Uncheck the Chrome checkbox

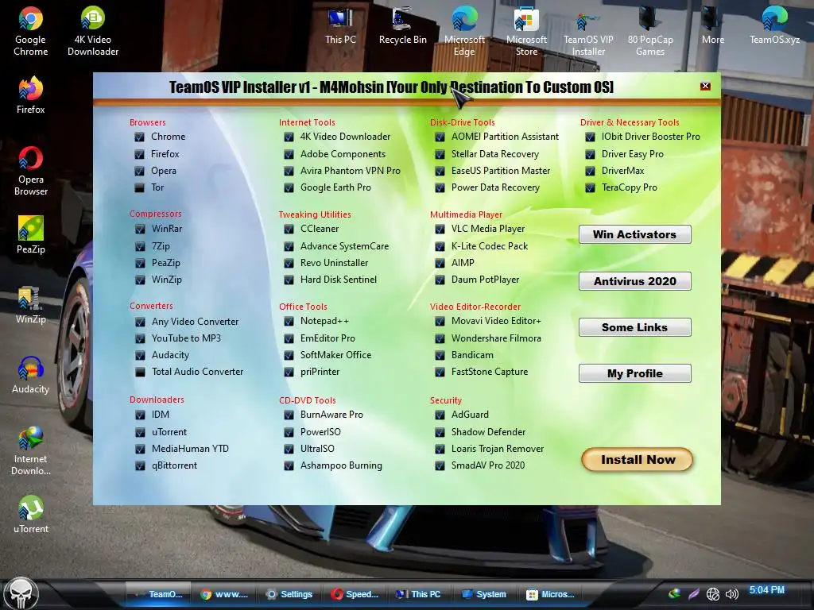139,137
